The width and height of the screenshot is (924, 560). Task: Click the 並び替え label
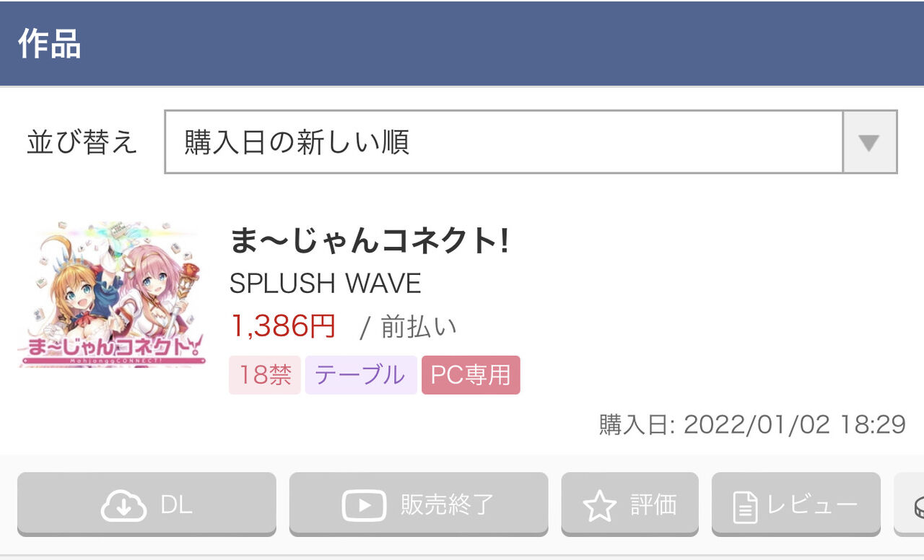click(82, 142)
